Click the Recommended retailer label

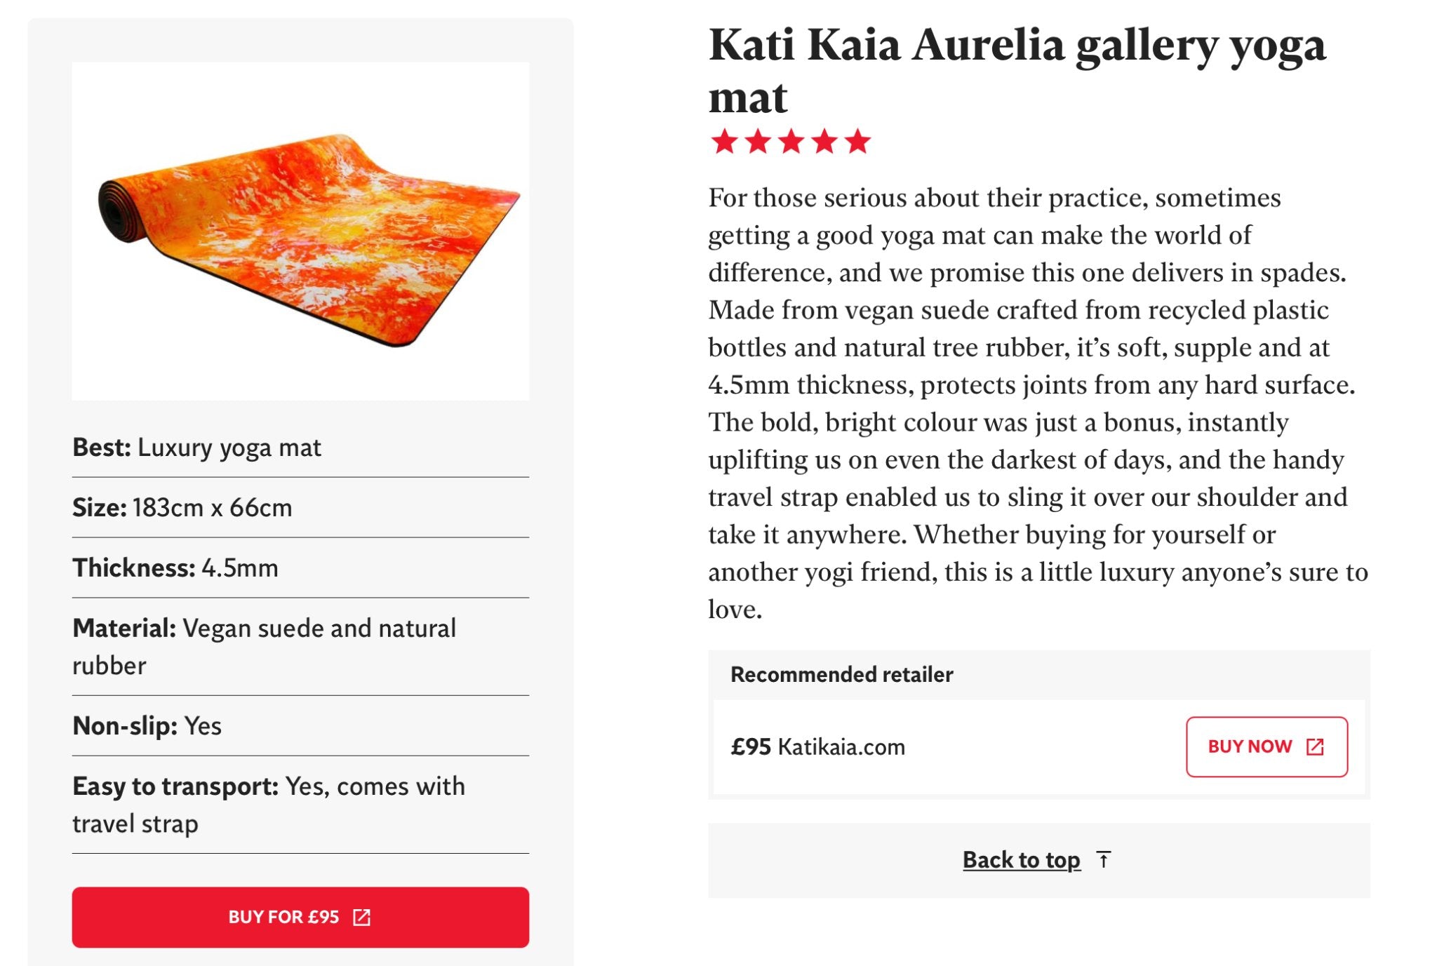pyautogui.click(x=841, y=674)
